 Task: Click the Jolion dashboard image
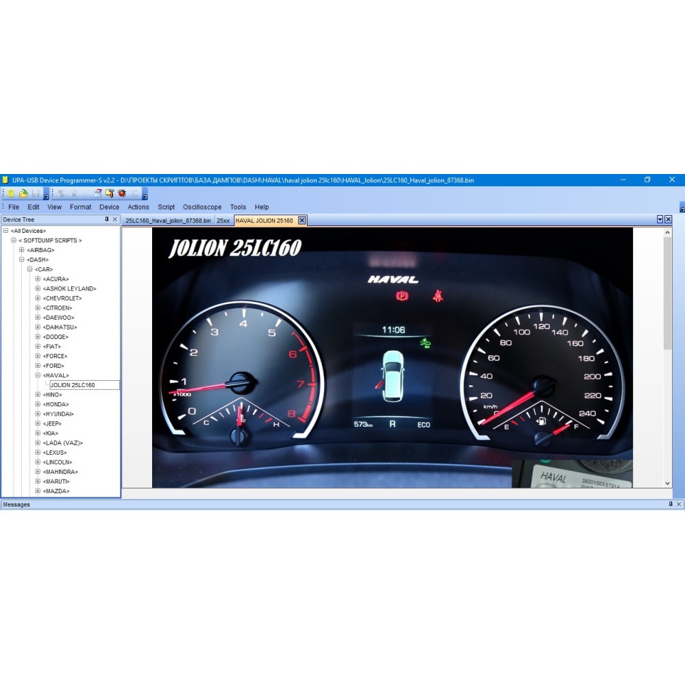click(393, 358)
